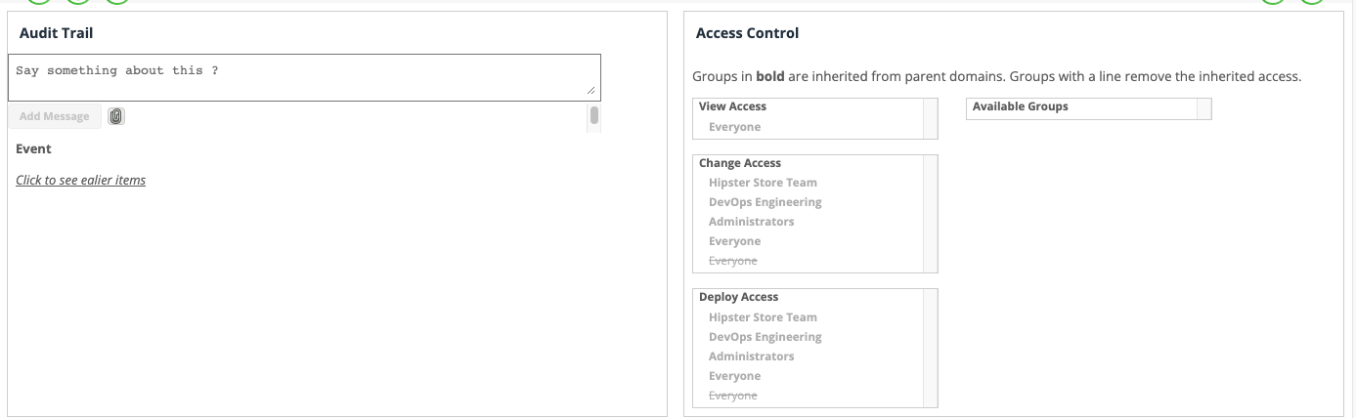This screenshot has height=418, width=1356.
Task: Select Everyone in View Access list
Action: coord(734,127)
